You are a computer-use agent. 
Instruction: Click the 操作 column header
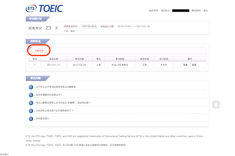[x=190, y=59]
